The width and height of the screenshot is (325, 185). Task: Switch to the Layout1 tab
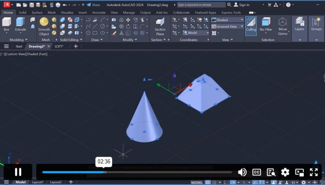38,182
